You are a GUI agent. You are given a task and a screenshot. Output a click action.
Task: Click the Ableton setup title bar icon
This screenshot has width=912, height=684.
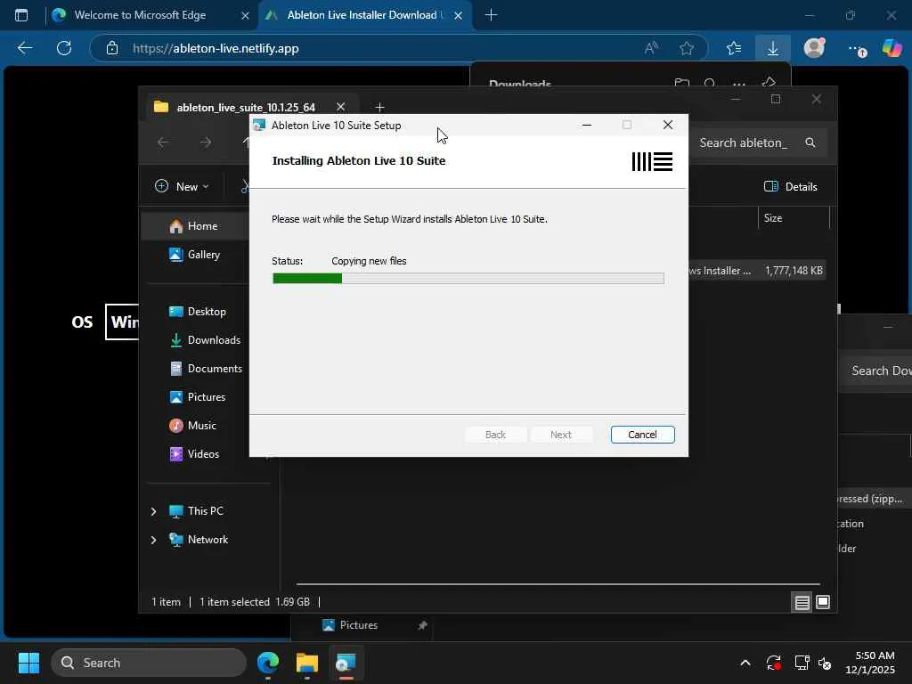[259, 125]
